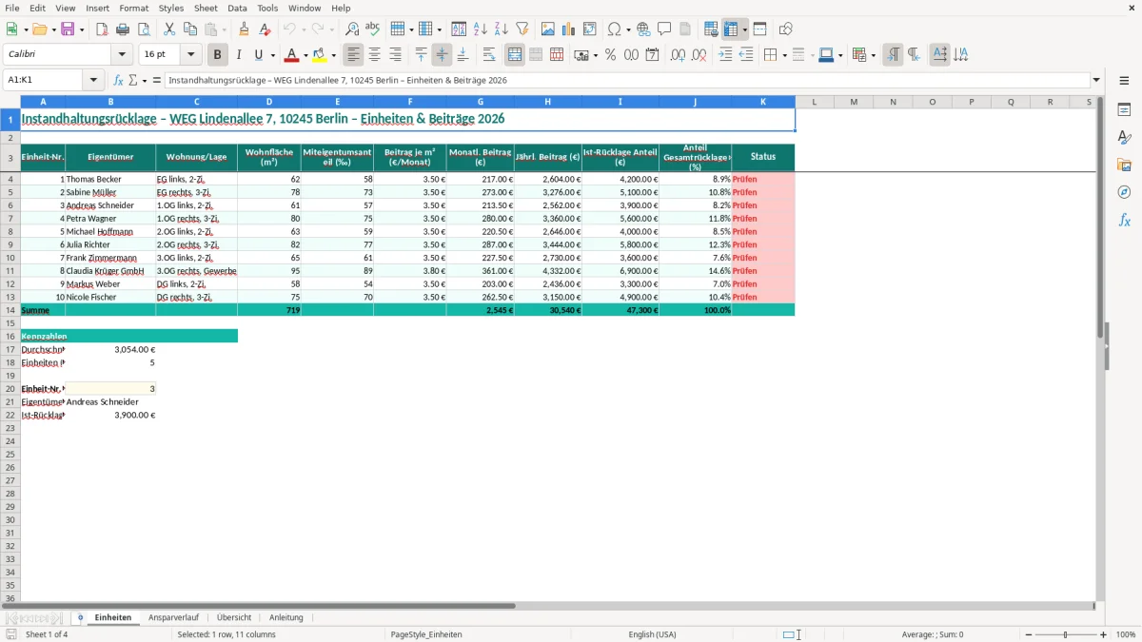This screenshot has height=642, width=1142.
Task: Insert a hyperlink
Action: (x=643, y=29)
